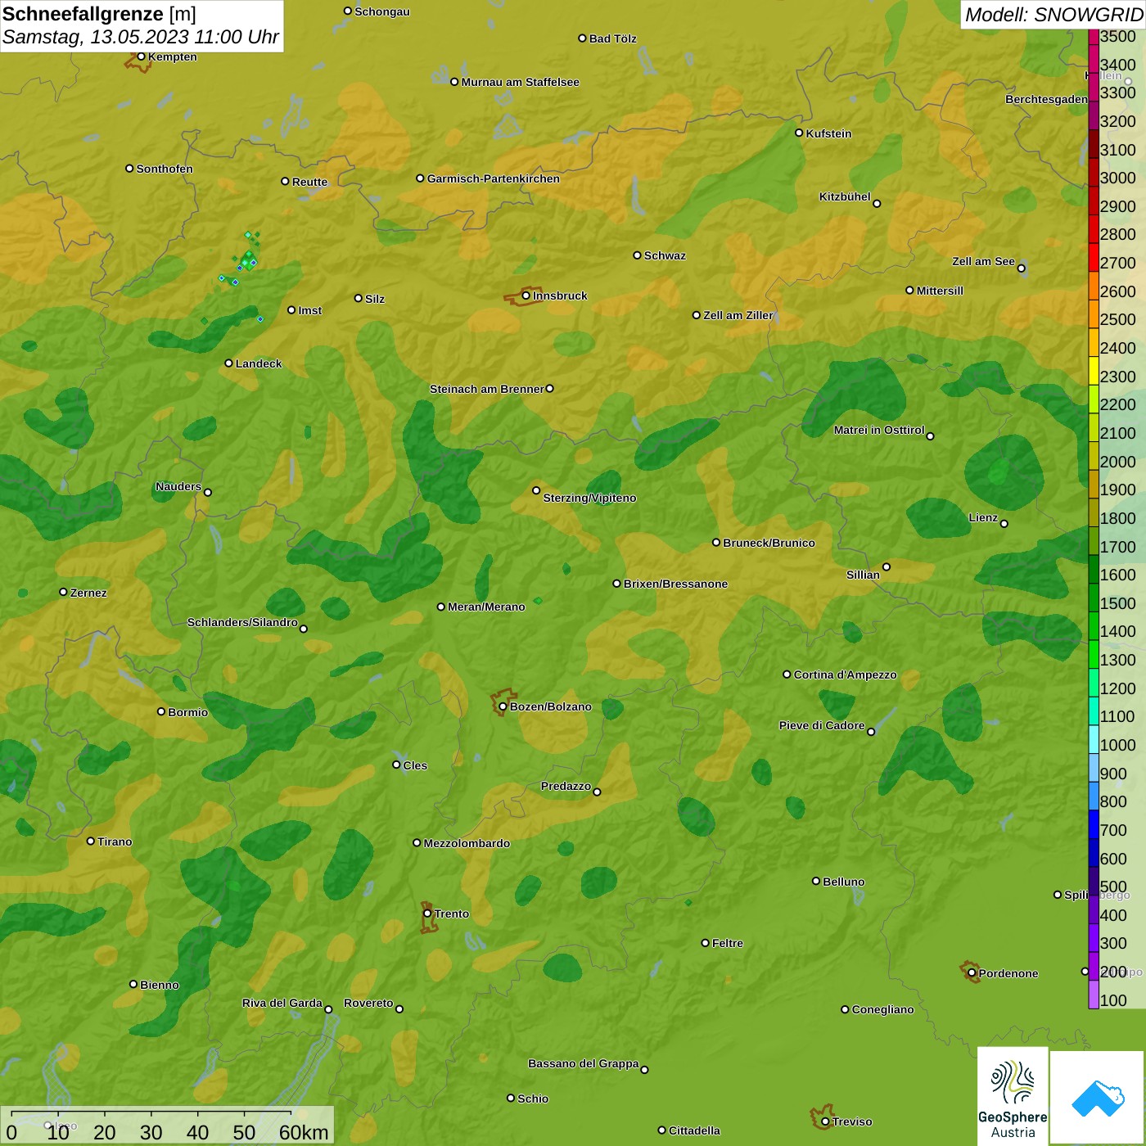Click the Cortina d'Ampezzo marker dot
The width and height of the screenshot is (1146, 1146).
(x=787, y=675)
